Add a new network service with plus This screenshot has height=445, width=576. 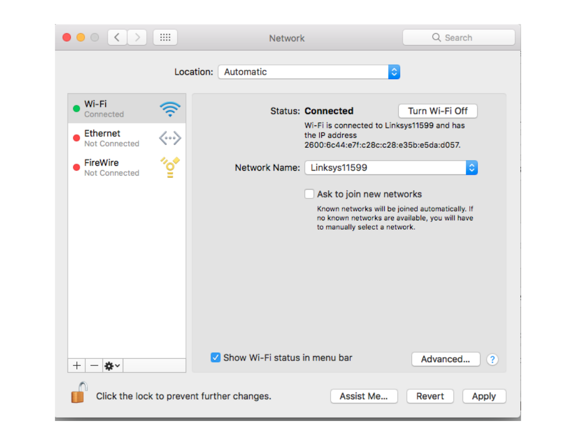76,365
